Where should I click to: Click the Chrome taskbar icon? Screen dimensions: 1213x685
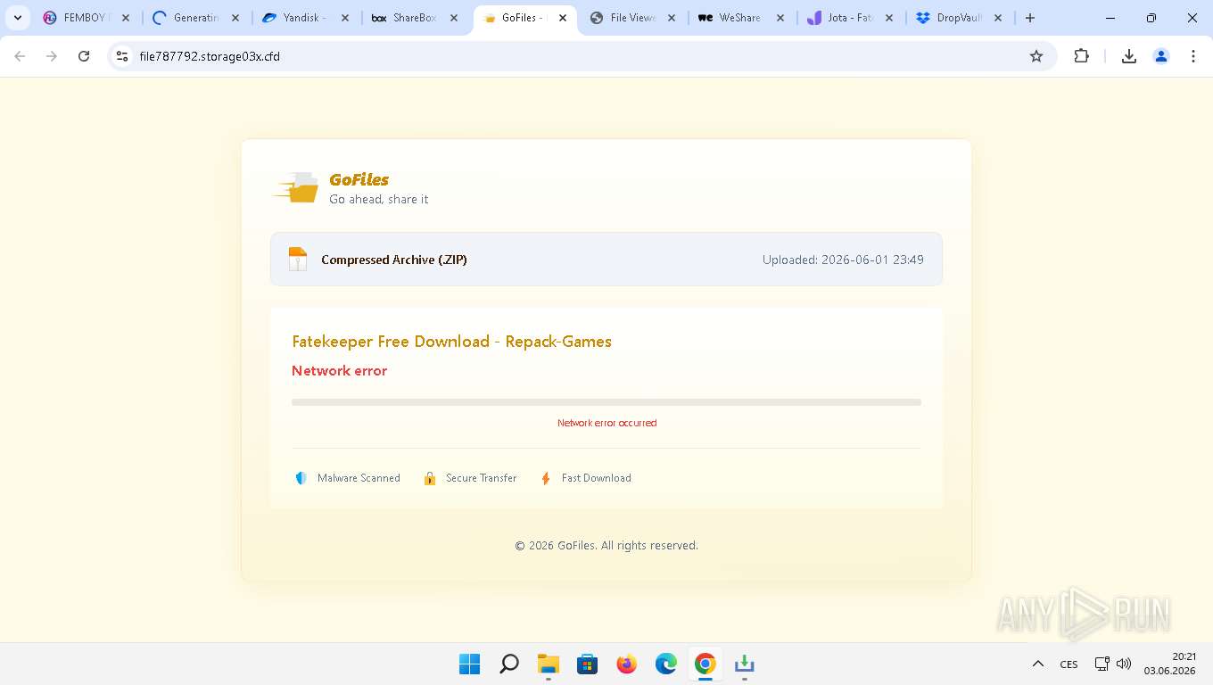pos(705,664)
